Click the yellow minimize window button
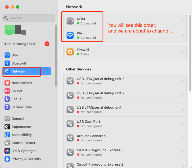 (x=12, y=7)
